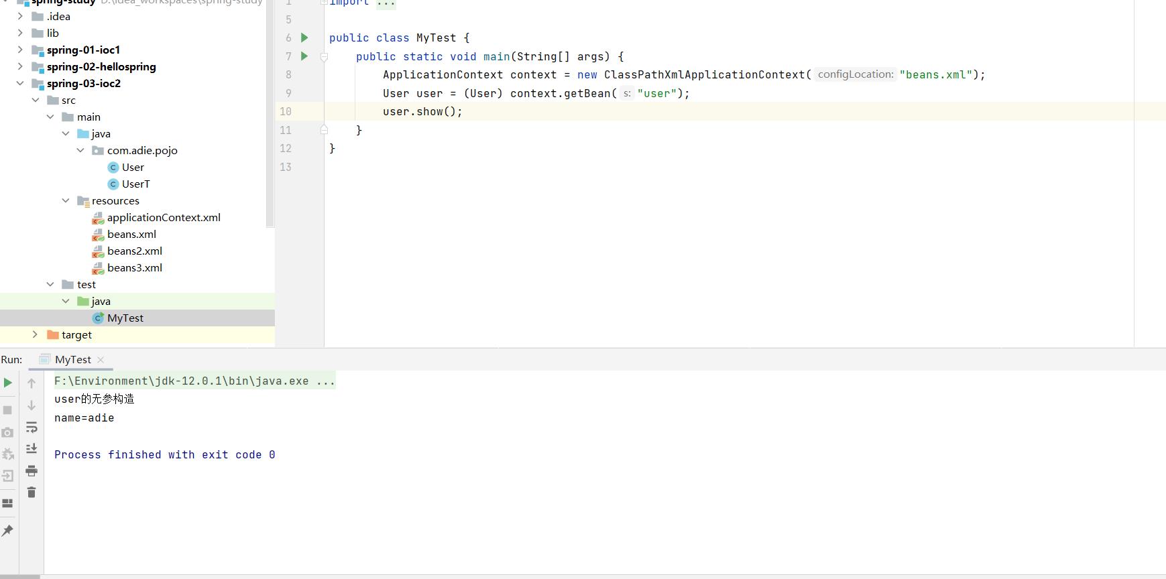This screenshot has width=1166, height=579.
Task: Expand the lib folder
Action: (x=20, y=33)
